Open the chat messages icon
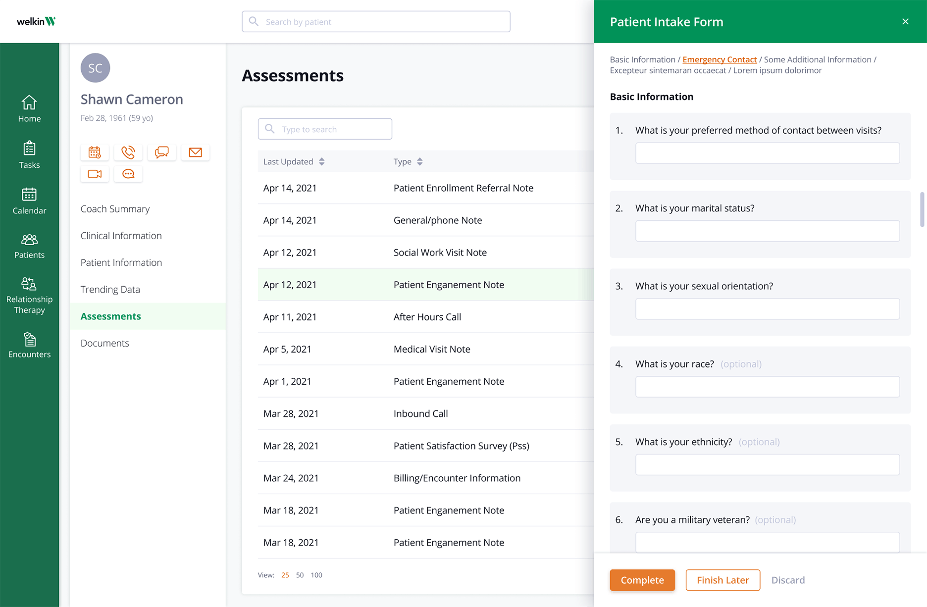 click(x=162, y=152)
